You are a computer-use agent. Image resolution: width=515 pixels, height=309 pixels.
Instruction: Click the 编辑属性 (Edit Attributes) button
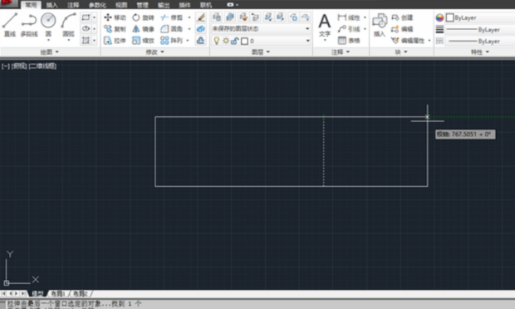[x=408, y=41]
